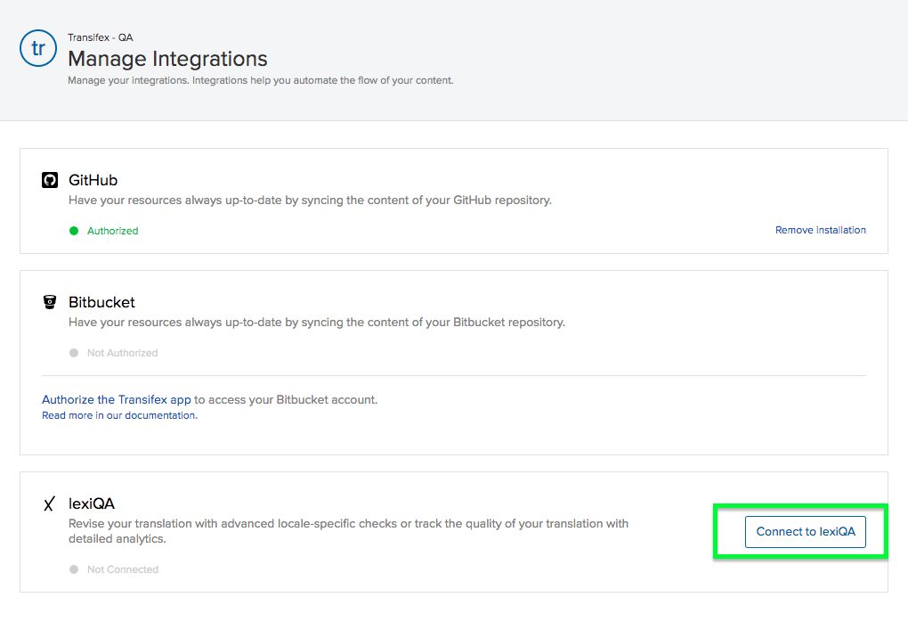Click the GitHub repository syncing description
908x622 pixels.
pyautogui.click(x=311, y=200)
